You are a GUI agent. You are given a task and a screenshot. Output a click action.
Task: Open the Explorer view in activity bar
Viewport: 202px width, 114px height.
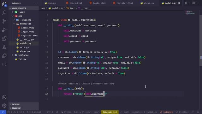tap(4, 4)
